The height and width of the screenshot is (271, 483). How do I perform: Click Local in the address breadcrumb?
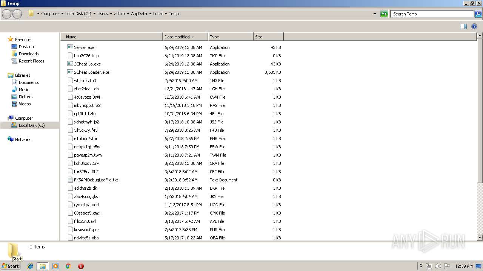(x=158, y=14)
